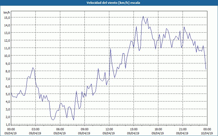The width and height of the screenshot is (218, 136).
Task: Select the "06:00" time label
Action: (60, 129)
